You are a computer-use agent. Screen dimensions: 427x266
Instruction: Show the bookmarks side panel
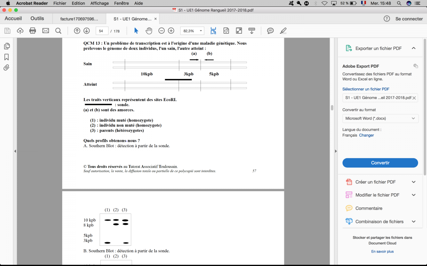pos(6,57)
